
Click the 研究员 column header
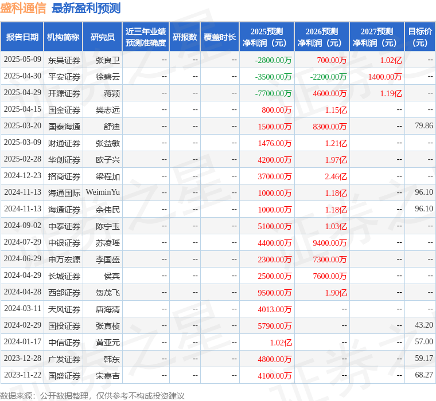102,37
